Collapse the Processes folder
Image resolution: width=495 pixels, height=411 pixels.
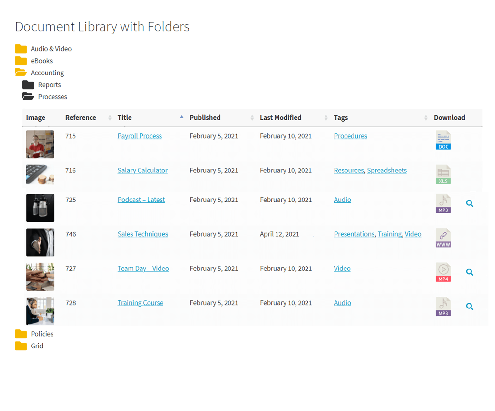(52, 96)
